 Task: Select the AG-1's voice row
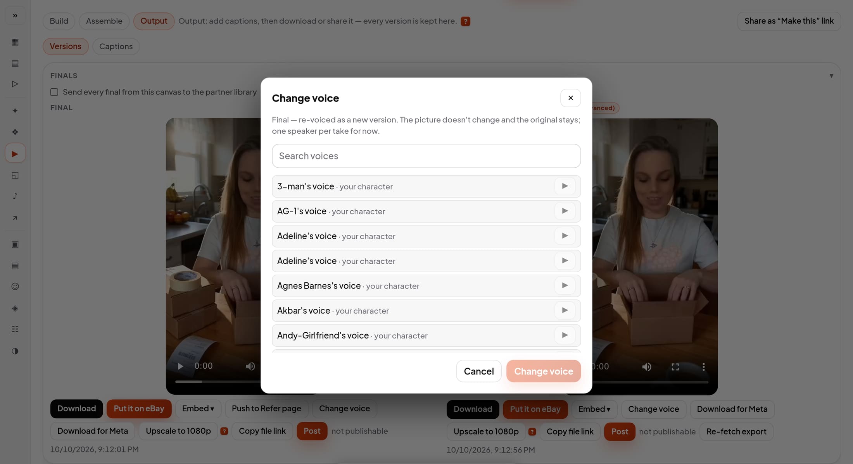[x=426, y=211]
